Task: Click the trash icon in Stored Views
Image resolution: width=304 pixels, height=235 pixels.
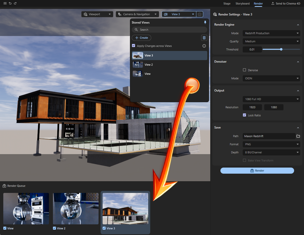Action: click(204, 38)
